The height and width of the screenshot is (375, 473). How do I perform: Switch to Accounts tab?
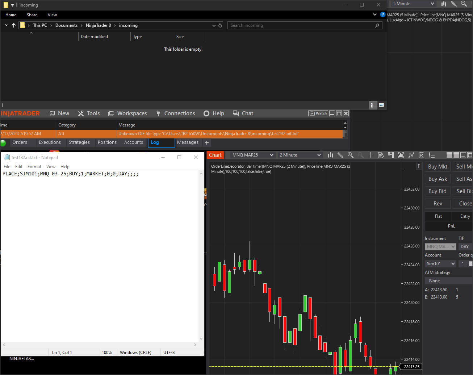(134, 142)
